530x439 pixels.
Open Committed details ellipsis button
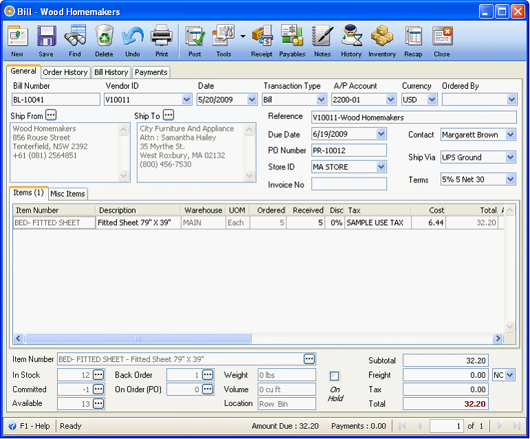click(98, 389)
